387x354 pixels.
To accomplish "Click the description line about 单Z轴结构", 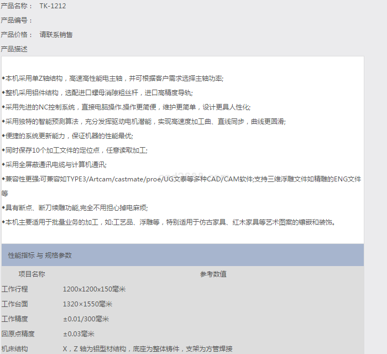I will [x=113, y=79].
